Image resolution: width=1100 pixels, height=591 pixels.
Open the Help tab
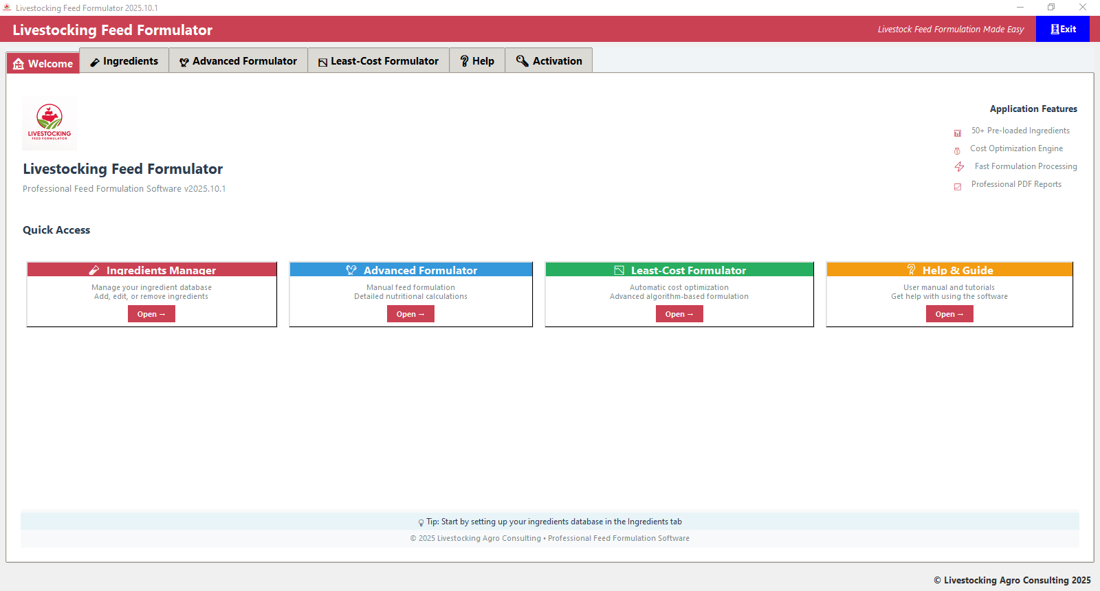(477, 61)
